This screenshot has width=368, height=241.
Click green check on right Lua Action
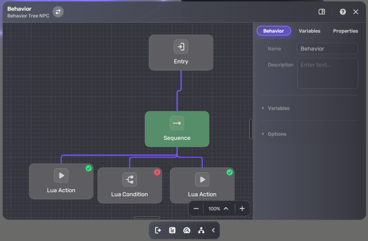pyautogui.click(x=229, y=172)
